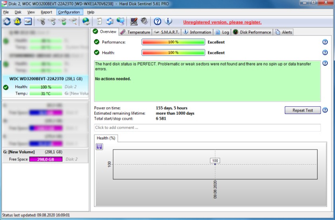Open the Report menu
Image resolution: width=335 pixels, height=220 pixels.
[46, 12]
